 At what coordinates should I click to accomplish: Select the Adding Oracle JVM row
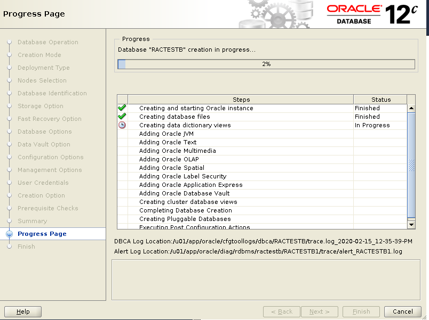pyautogui.click(x=166, y=134)
